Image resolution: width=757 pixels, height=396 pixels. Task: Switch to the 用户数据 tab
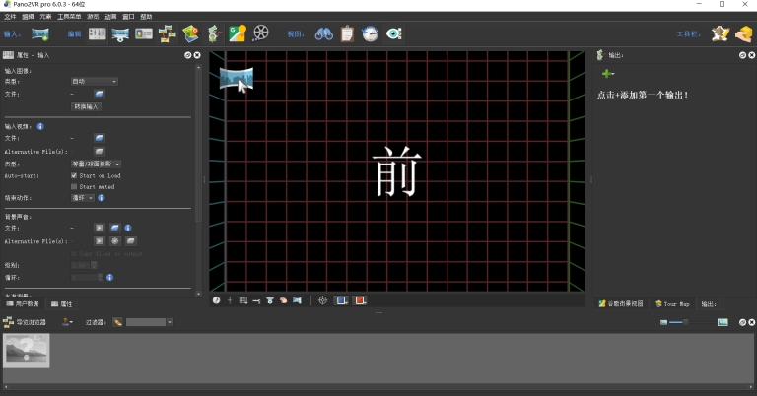pos(23,304)
